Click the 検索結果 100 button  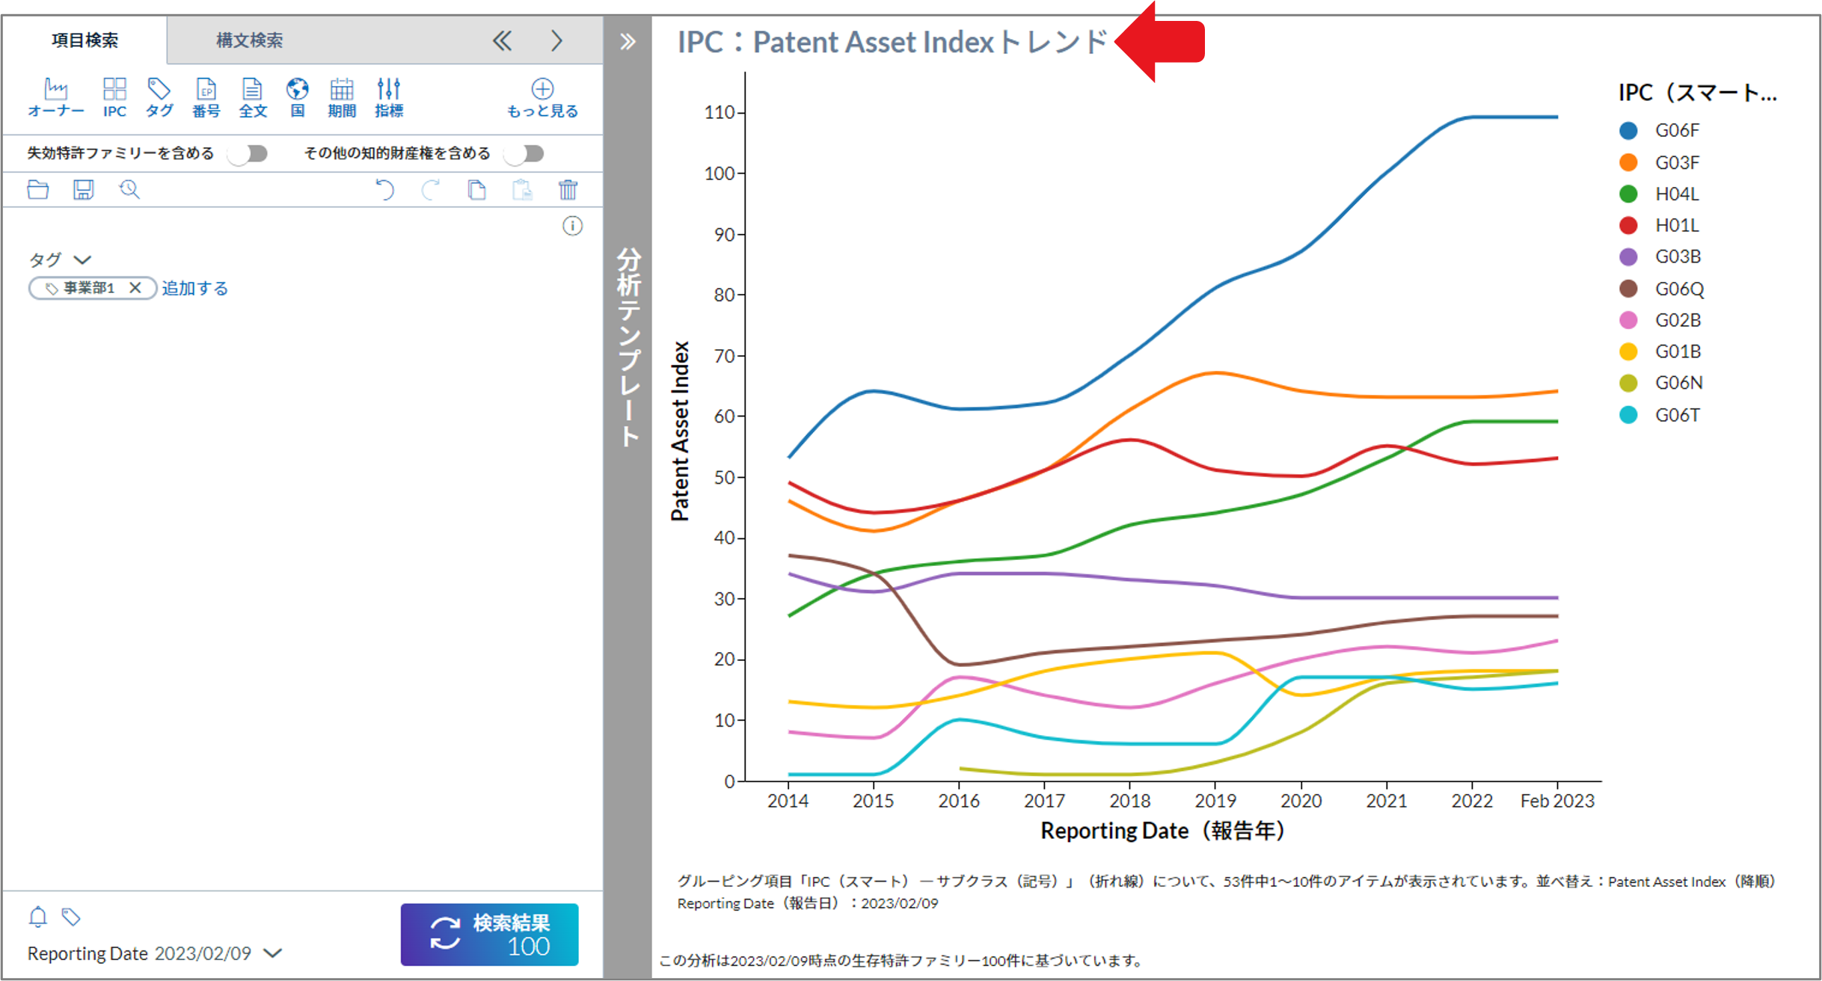pyautogui.click(x=489, y=935)
